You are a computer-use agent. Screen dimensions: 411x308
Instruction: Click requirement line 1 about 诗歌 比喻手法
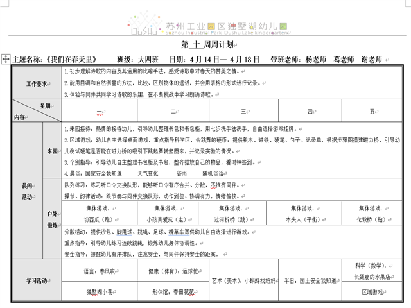click(x=153, y=71)
